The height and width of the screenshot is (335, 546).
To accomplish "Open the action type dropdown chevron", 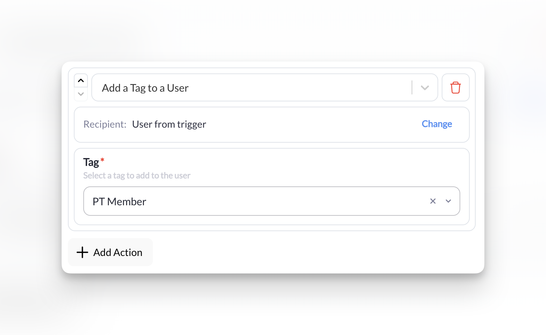I will [x=425, y=88].
